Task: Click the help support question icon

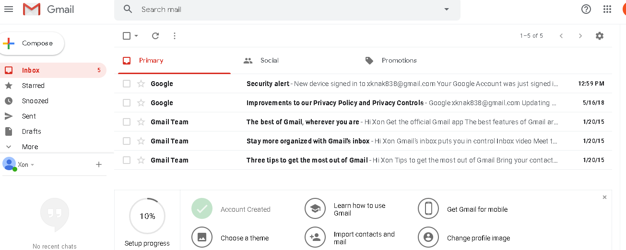Action: (x=586, y=9)
